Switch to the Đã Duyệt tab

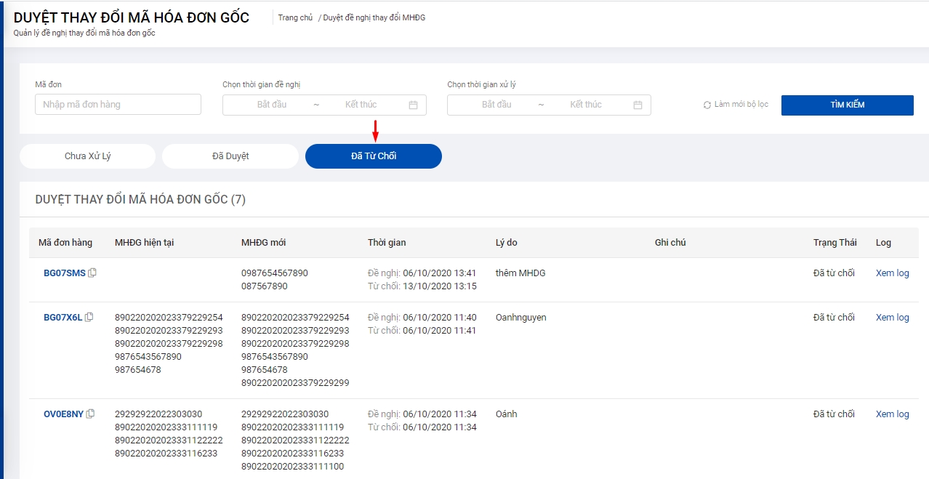point(230,156)
